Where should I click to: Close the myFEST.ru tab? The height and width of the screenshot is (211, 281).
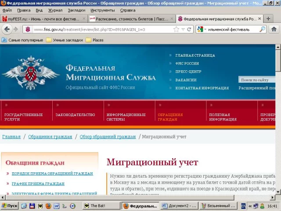[x=84, y=18]
